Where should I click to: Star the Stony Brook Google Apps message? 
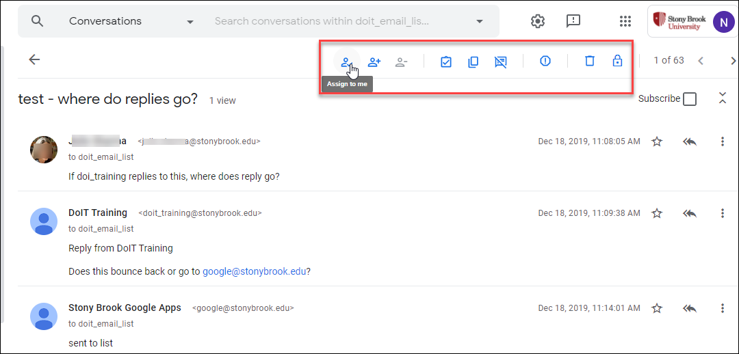coord(657,308)
